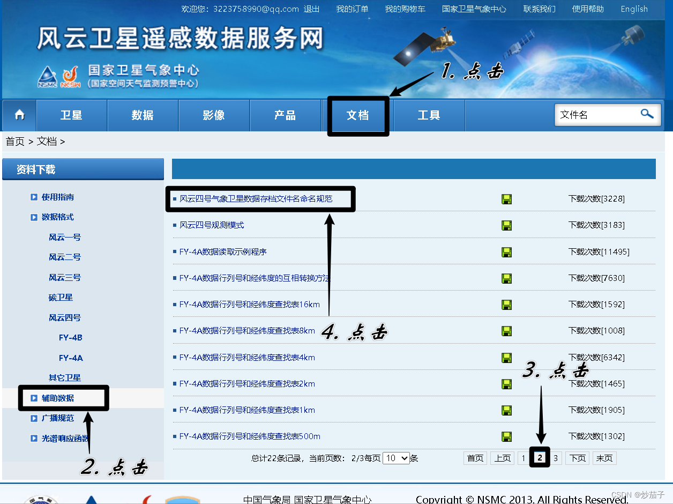Open 风云四号气象卫星数据存档文件名命名规范 document link
Viewport: 673px width, 504px height.
[256, 199]
